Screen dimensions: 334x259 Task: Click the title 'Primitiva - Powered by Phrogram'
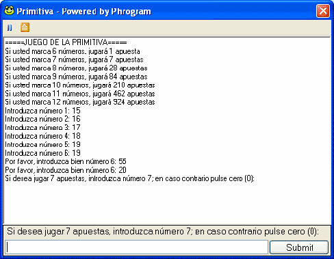(x=83, y=11)
